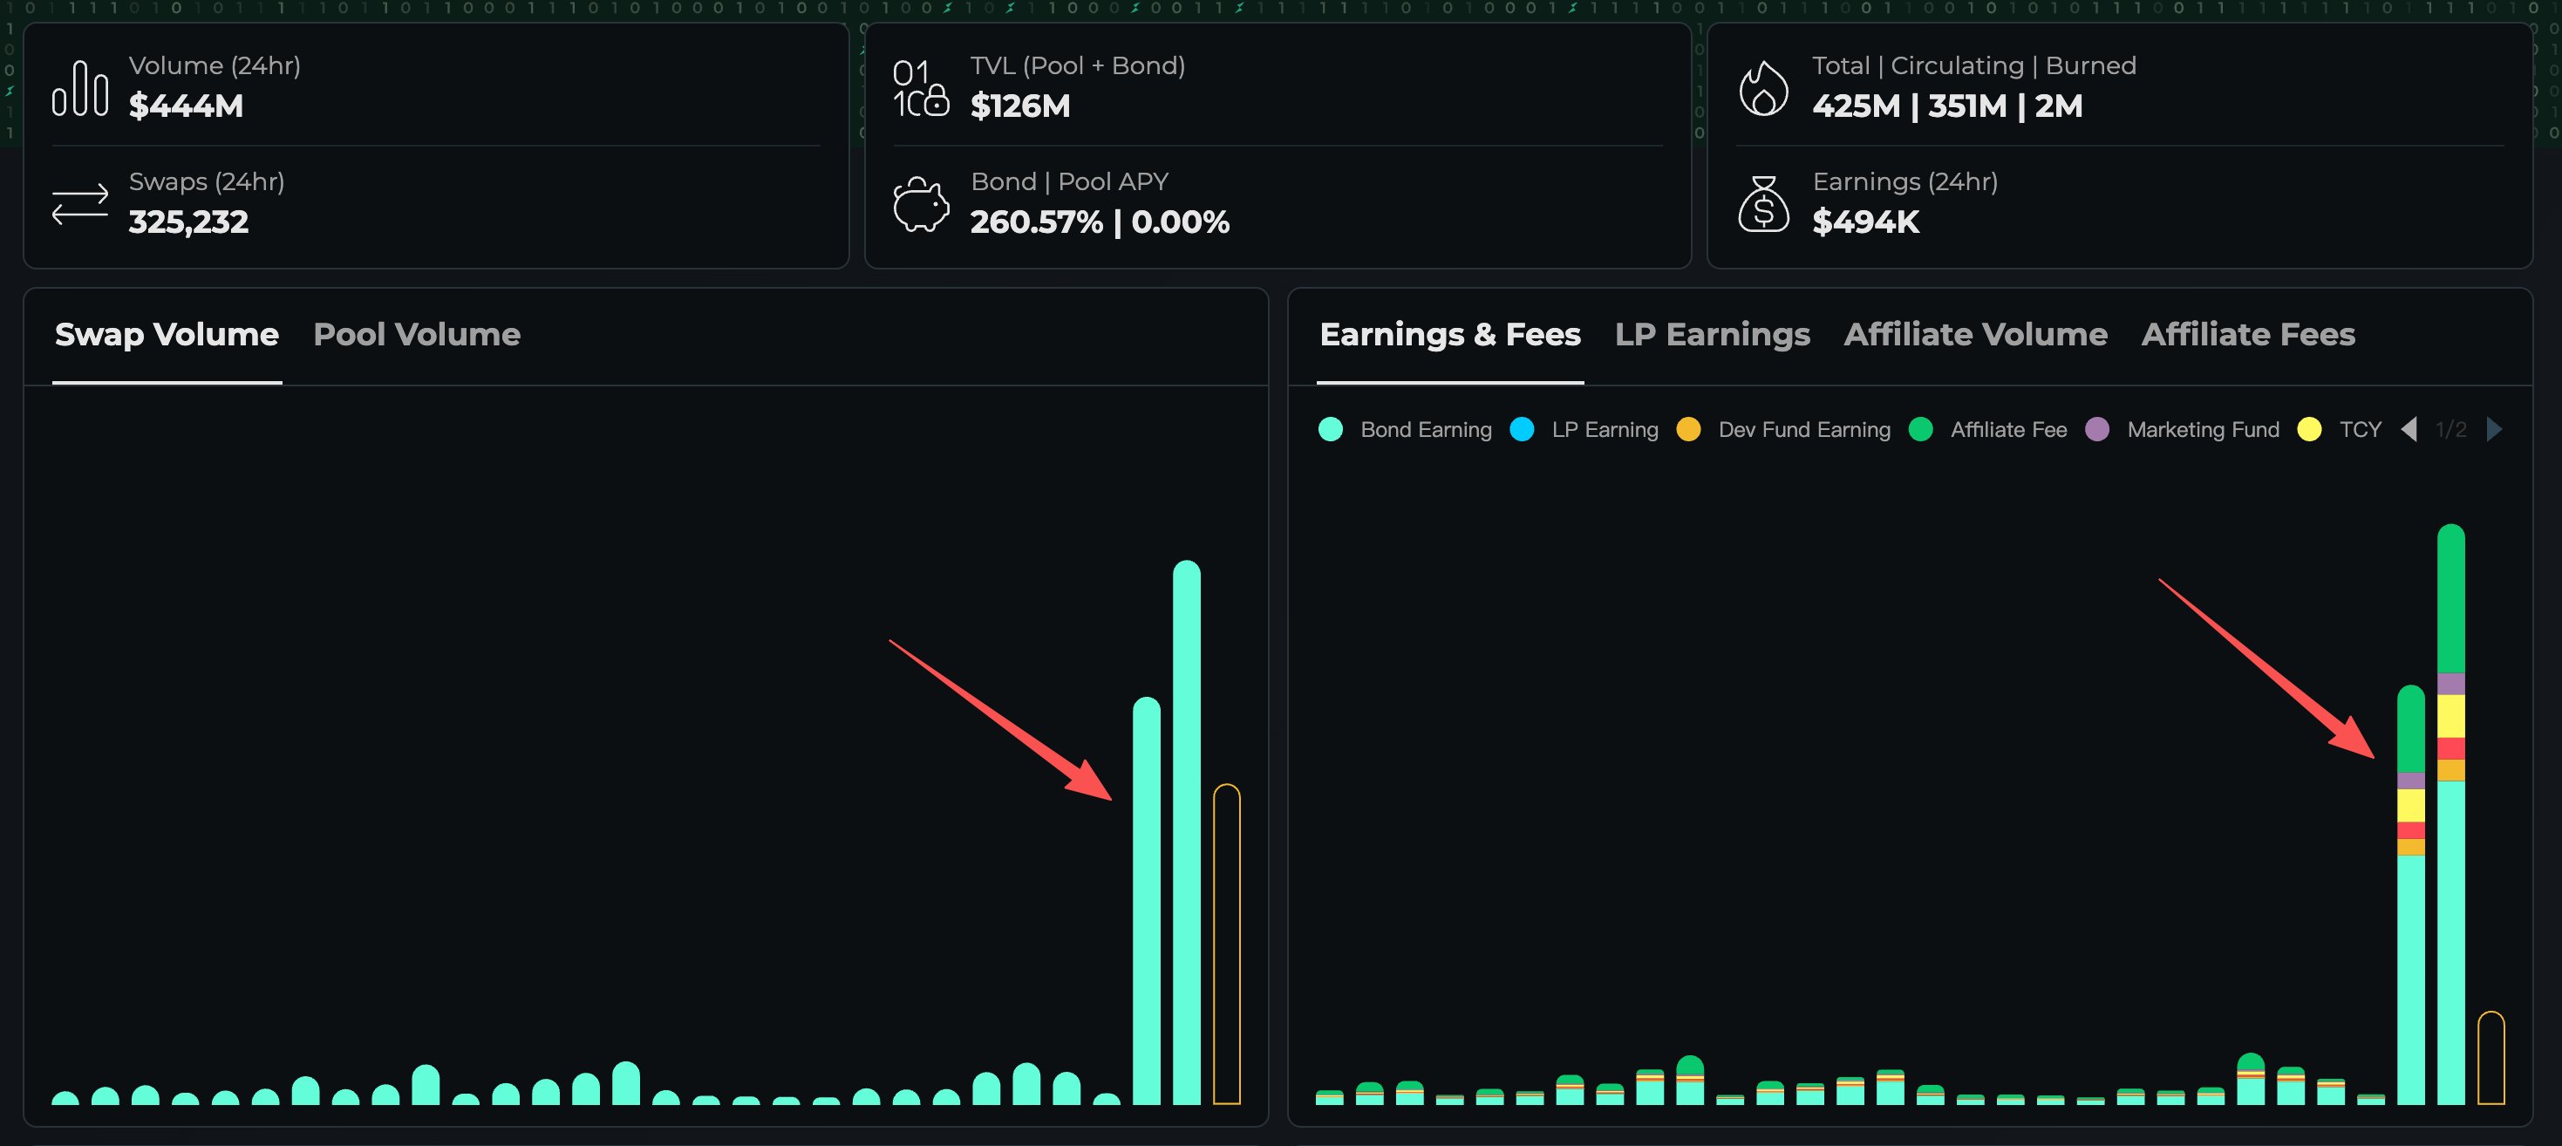Screen dimensions: 2562x1146
Task: Click the TCY yellow legend dot
Action: point(2309,429)
